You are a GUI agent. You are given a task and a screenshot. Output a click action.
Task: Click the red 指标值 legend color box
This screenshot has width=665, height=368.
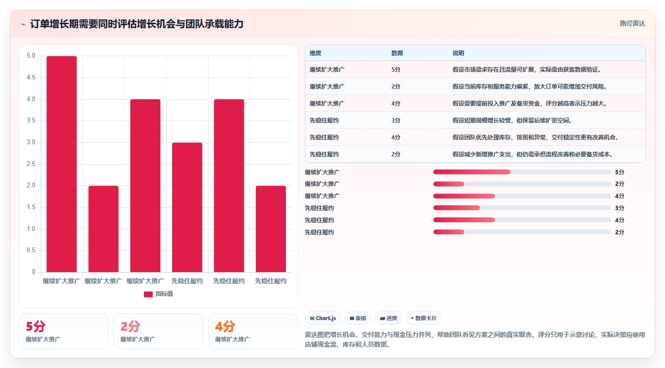point(148,294)
